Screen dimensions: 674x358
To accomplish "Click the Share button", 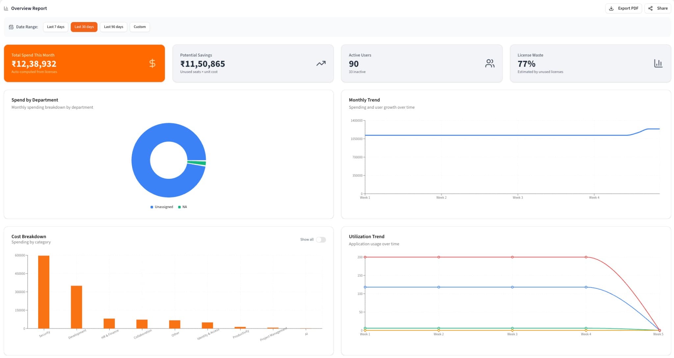I will tap(657, 8).
